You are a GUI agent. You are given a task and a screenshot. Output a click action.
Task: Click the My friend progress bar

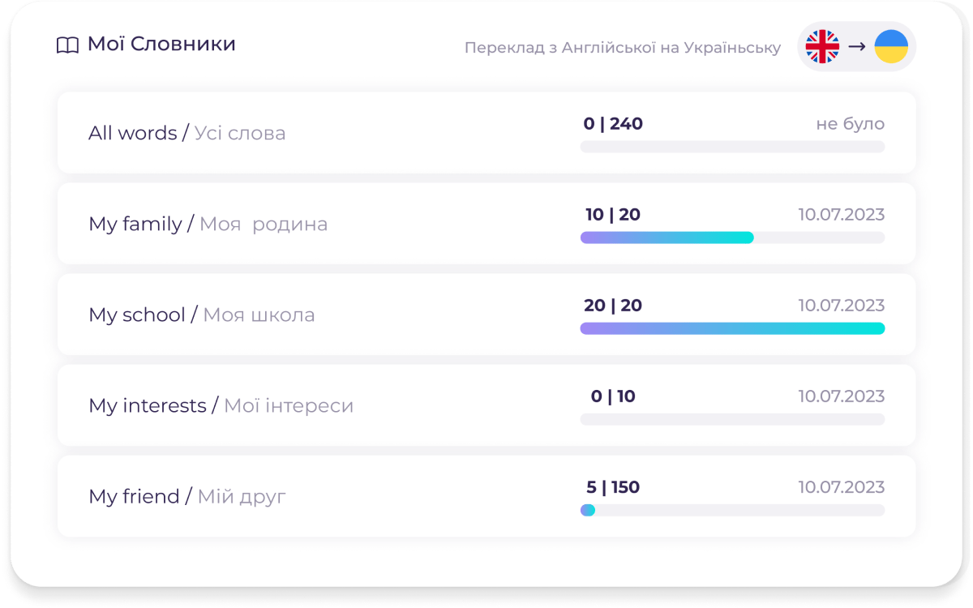pos(732,510)
